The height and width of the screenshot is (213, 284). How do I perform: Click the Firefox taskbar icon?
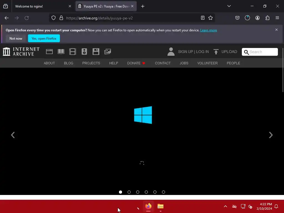coord(148,206)
